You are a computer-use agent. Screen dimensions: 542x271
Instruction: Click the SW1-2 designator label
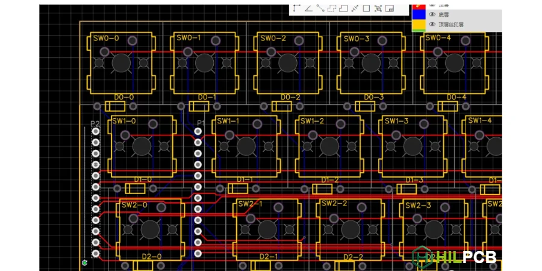(x=312, y=121)
